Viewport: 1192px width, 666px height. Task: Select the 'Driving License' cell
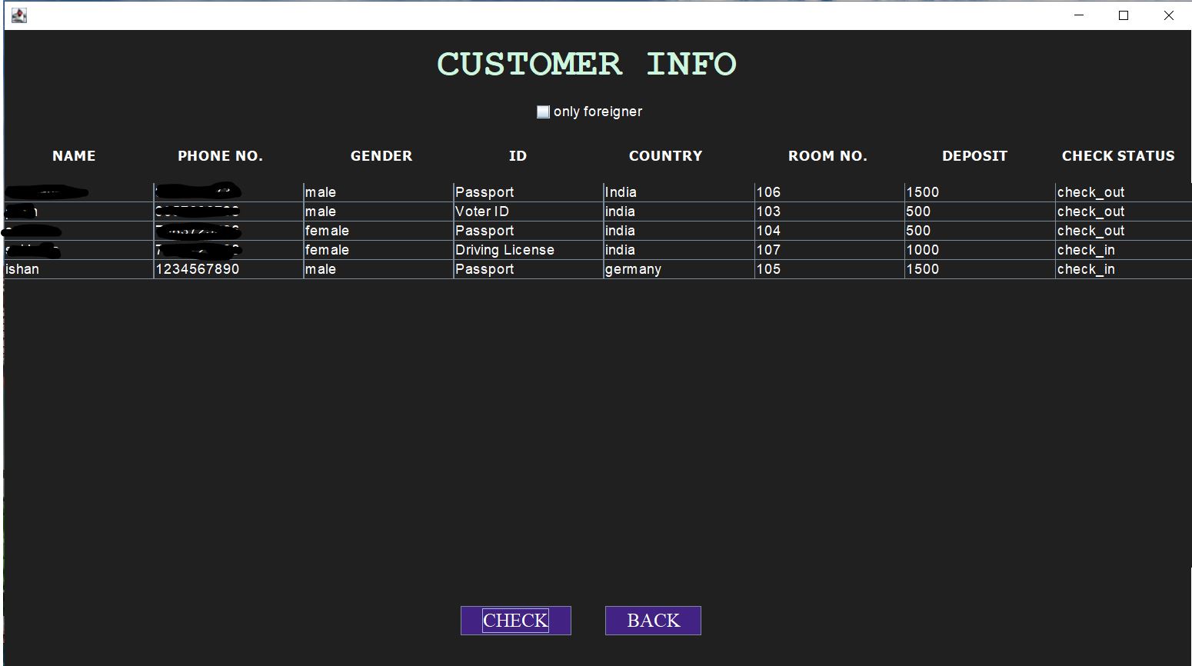click(528, 250)
